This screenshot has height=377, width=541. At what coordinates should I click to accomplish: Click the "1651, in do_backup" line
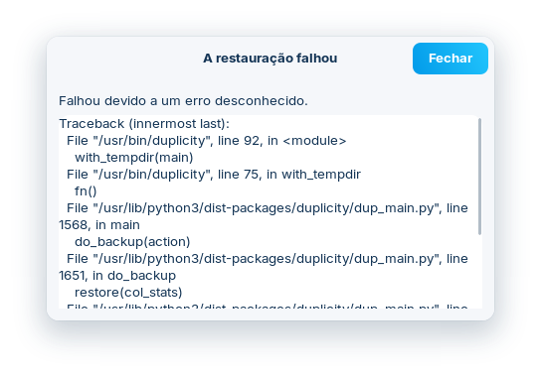pyautogui.click(x=117, y=276)
